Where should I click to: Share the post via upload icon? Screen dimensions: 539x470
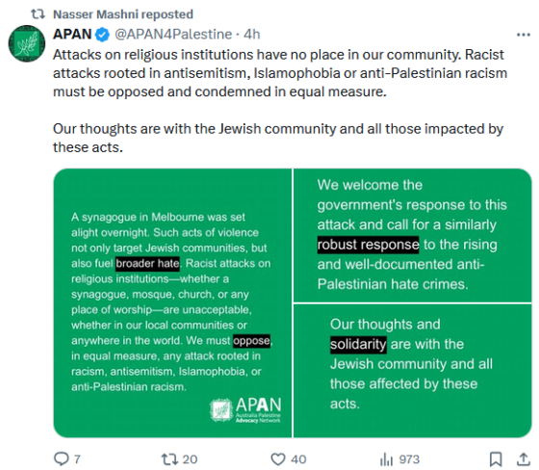click(524, 458)
